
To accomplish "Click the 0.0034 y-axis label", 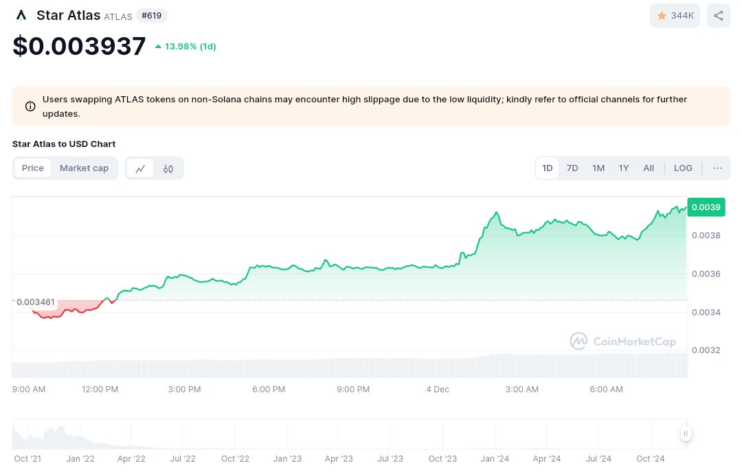I will [x=706, y=312].
